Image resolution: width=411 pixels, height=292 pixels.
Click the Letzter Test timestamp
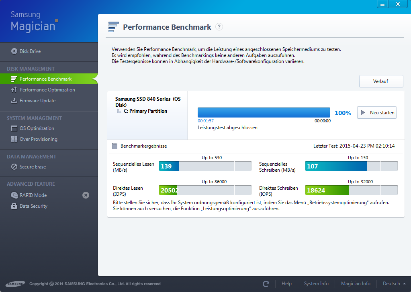point(354,146)
